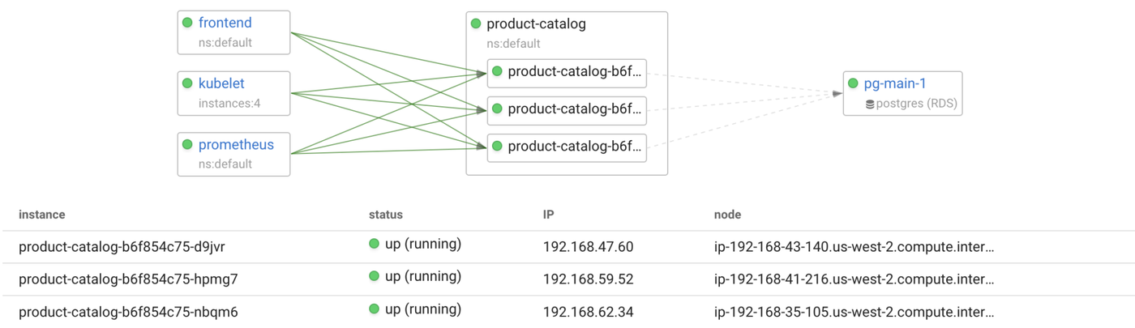Viewport: 1135px width, 328px height.
Task: Click the status dot in the d9jvr row
Action: point(374,244)
